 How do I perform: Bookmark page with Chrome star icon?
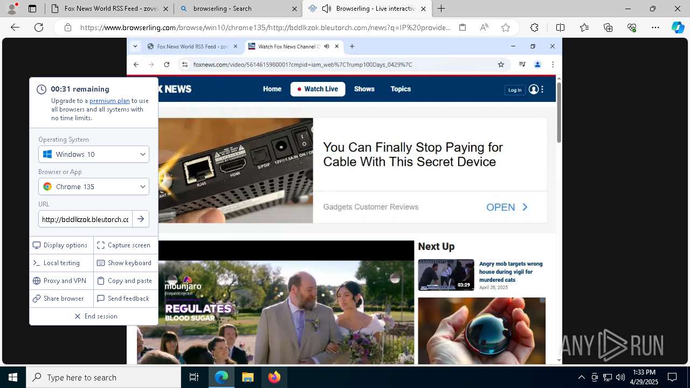(x=501, y=65)
